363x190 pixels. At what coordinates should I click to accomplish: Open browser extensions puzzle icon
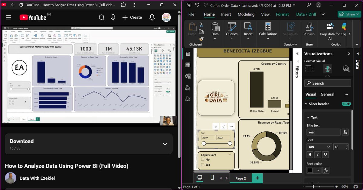click(123, 5)
